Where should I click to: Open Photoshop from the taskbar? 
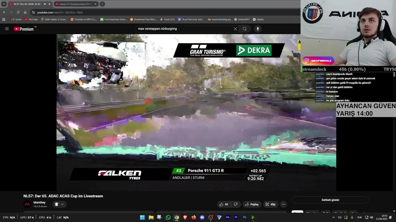point(245,217)
